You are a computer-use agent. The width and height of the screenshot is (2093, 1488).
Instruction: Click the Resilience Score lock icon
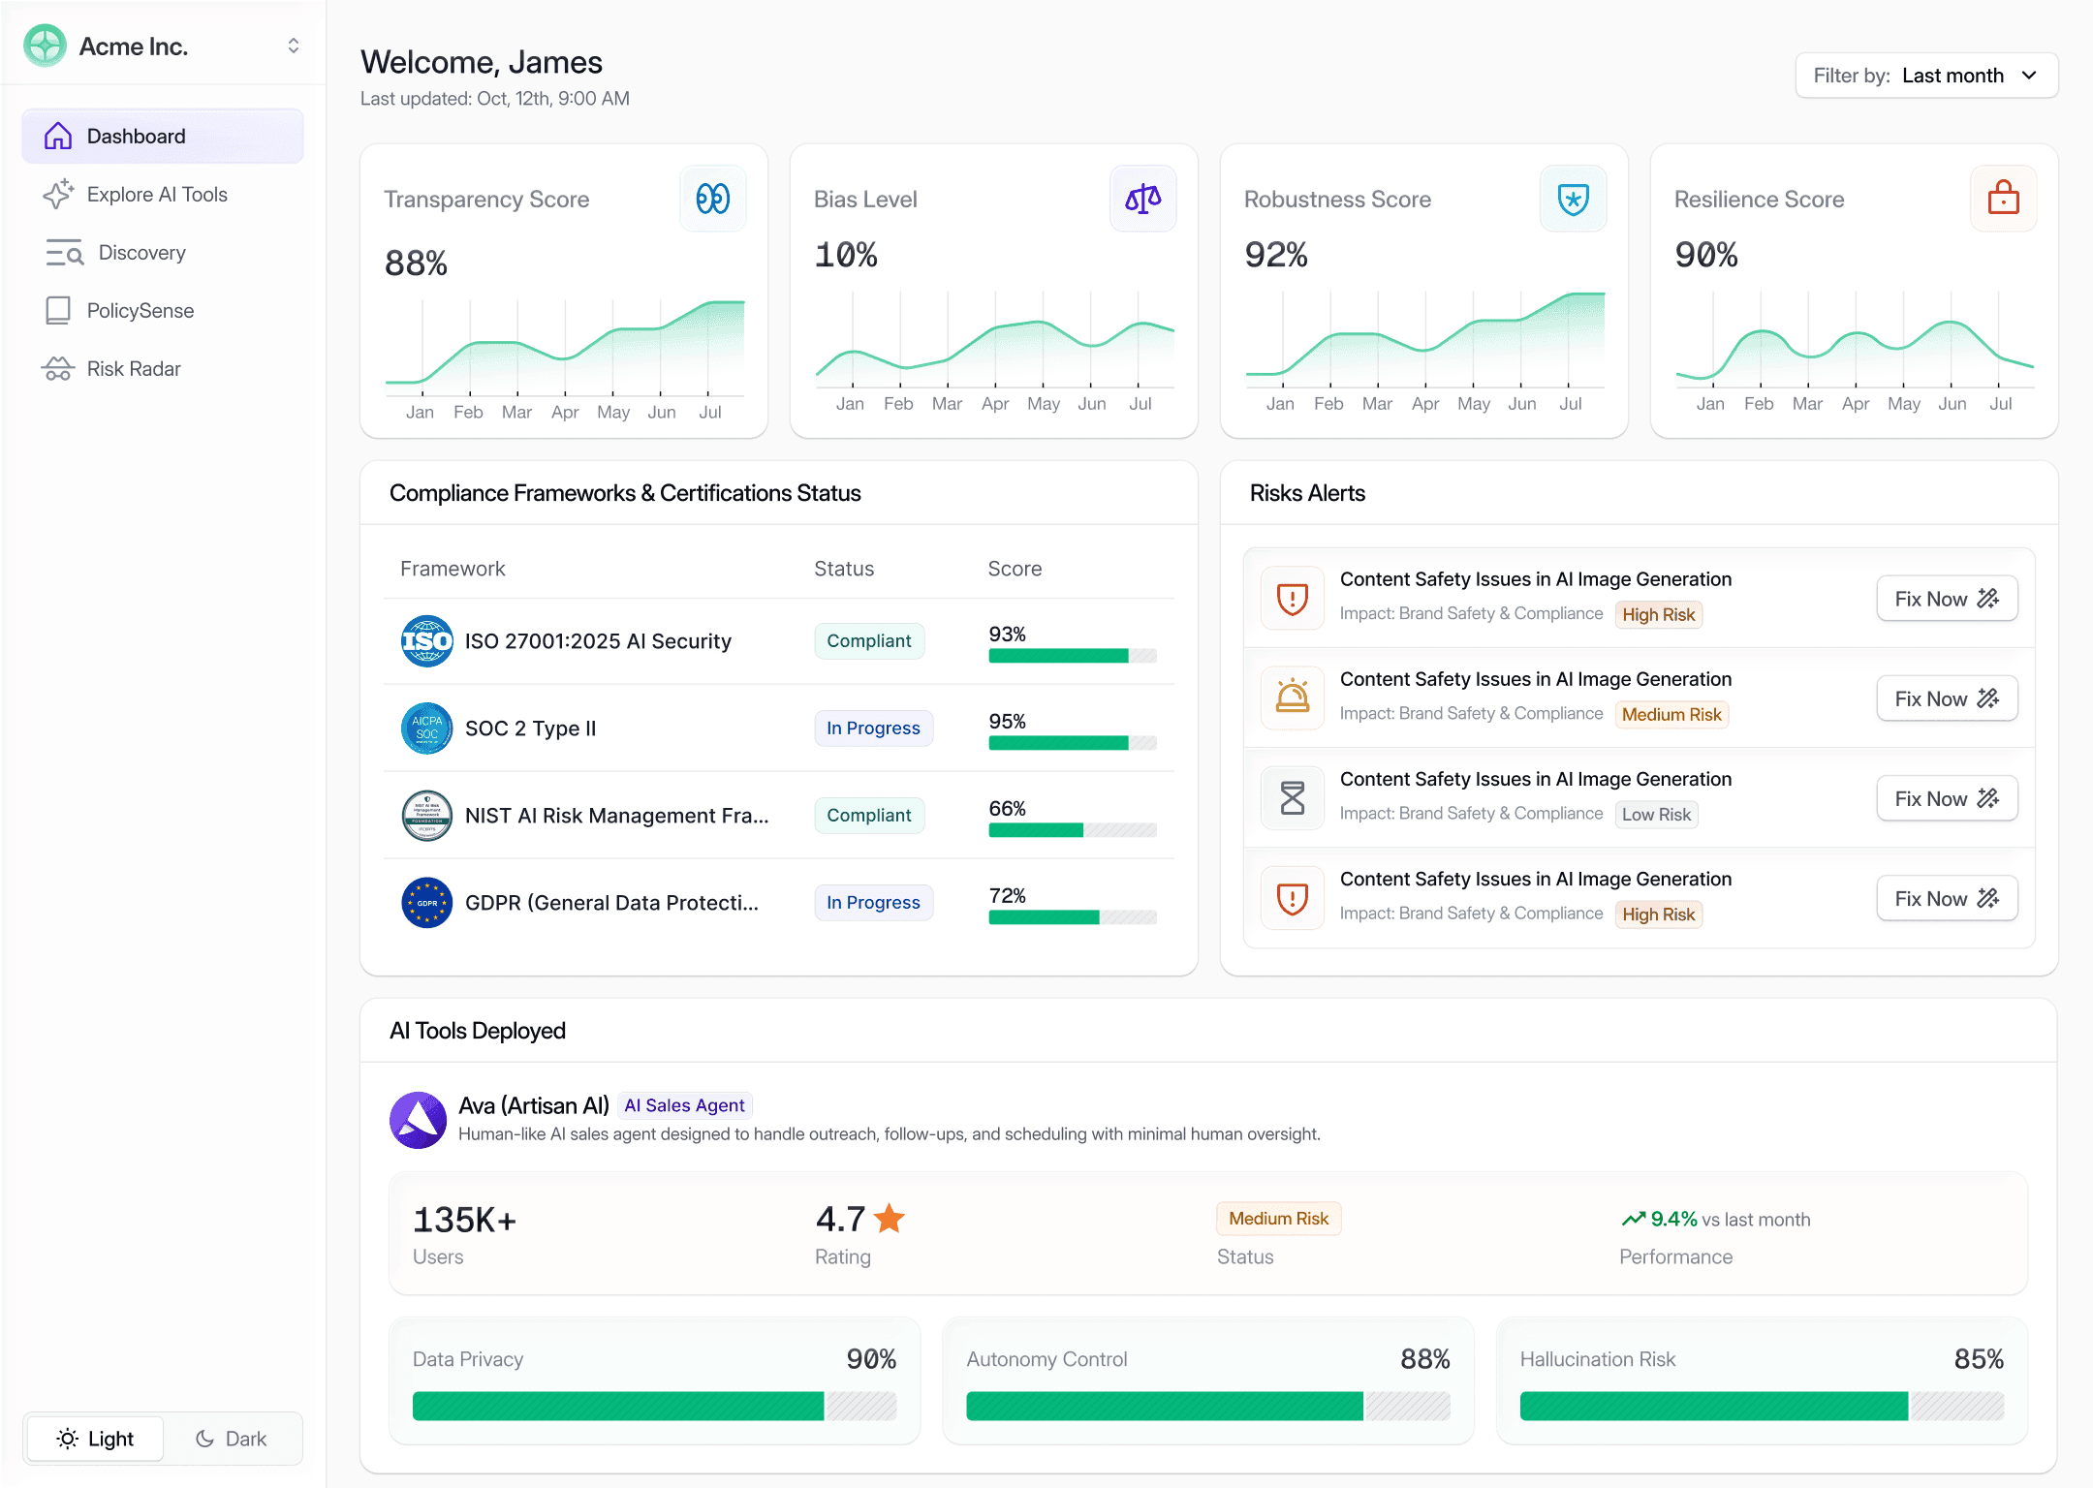2004,199
